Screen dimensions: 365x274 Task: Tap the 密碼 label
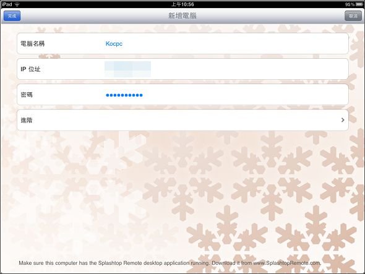point(27,95)
